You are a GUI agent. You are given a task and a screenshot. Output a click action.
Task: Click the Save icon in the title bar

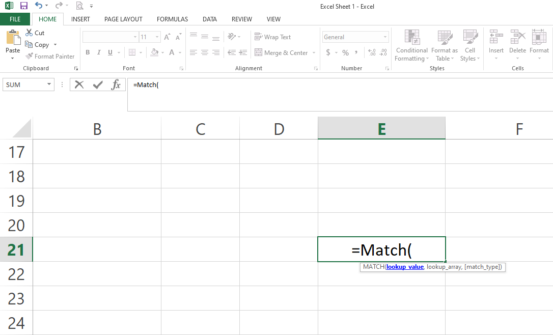(23, 6)
